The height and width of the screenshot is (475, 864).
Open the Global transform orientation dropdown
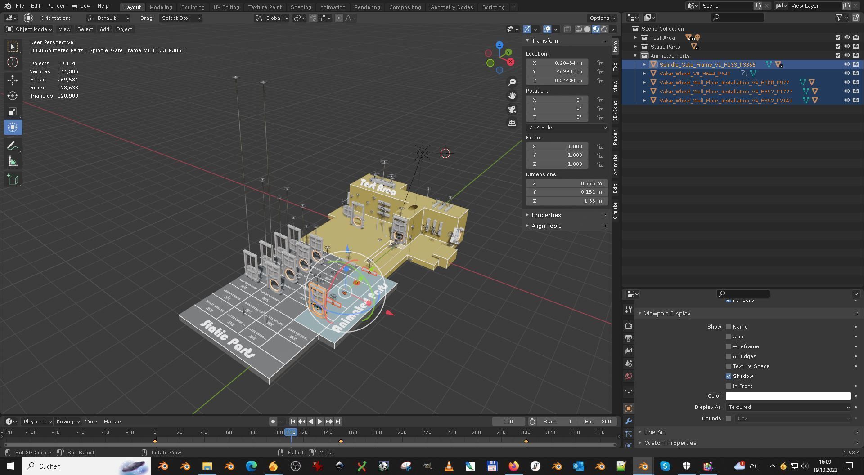[x=272, y=18]
